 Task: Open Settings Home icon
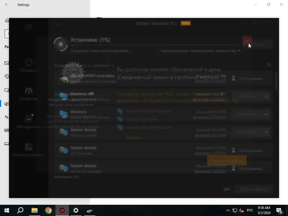[7, 20]
